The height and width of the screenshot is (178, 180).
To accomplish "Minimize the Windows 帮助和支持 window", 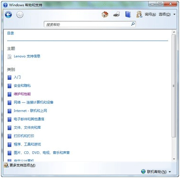I will (x=152, y=4).
